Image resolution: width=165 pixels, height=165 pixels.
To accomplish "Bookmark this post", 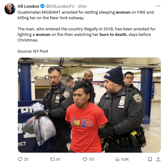I will click(150, 159).
